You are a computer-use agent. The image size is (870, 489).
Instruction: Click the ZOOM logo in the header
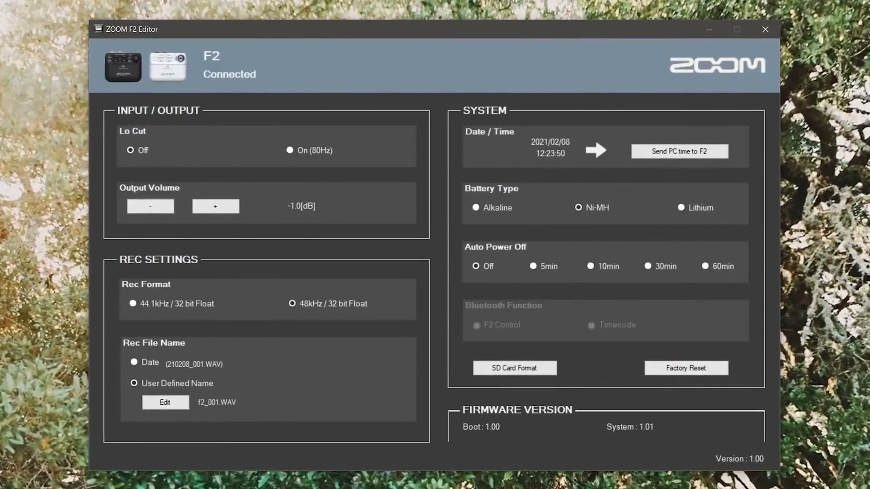pos(717,65)
